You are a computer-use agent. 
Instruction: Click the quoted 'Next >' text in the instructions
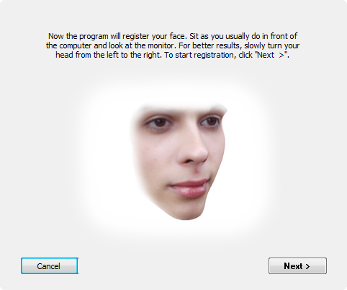coord(271,55)
